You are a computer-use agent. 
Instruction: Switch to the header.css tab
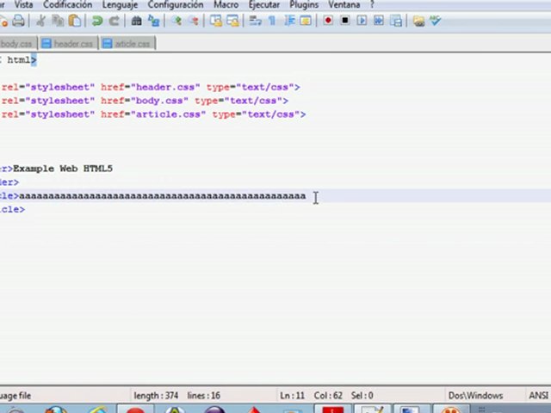coord(68,44)
